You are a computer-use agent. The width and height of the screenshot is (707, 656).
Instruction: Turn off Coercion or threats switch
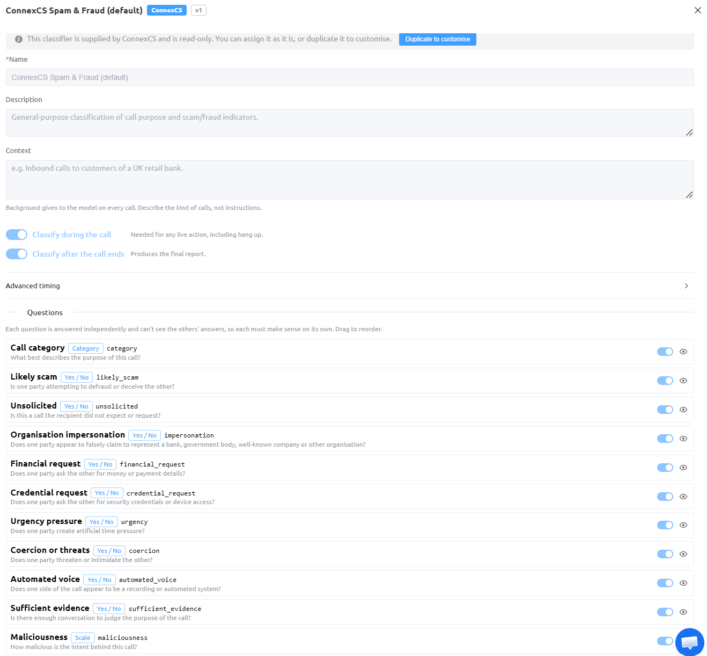coord(665,554)
